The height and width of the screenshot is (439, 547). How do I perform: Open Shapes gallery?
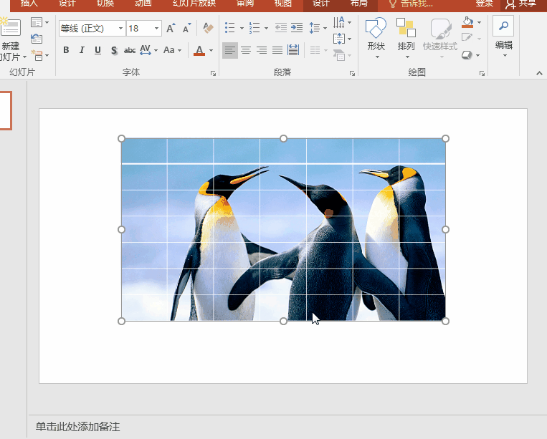click(x=376, y=38)
